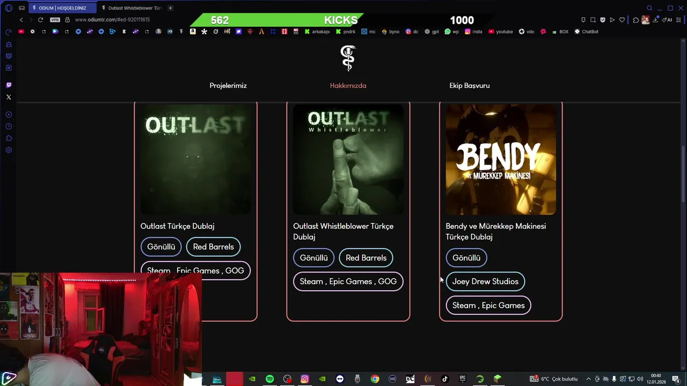This screenshot has height=386, width=687.
Task: Click the Steam, Epic Games tag on Bendy card
Action: click(x=488, y=306)
